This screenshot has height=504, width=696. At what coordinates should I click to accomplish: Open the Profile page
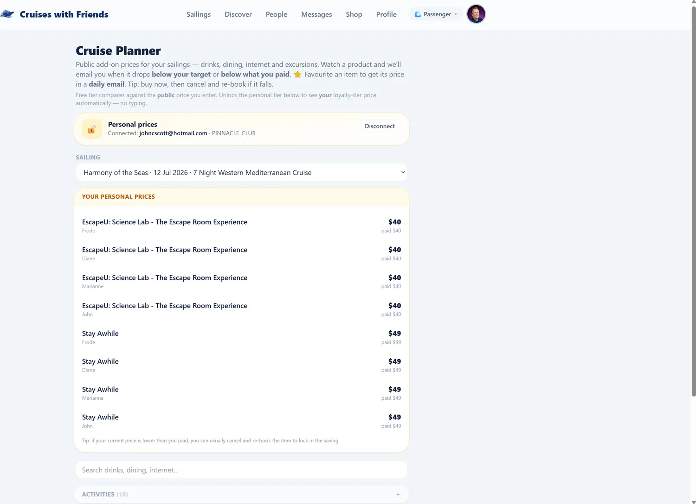pos(387,14)
